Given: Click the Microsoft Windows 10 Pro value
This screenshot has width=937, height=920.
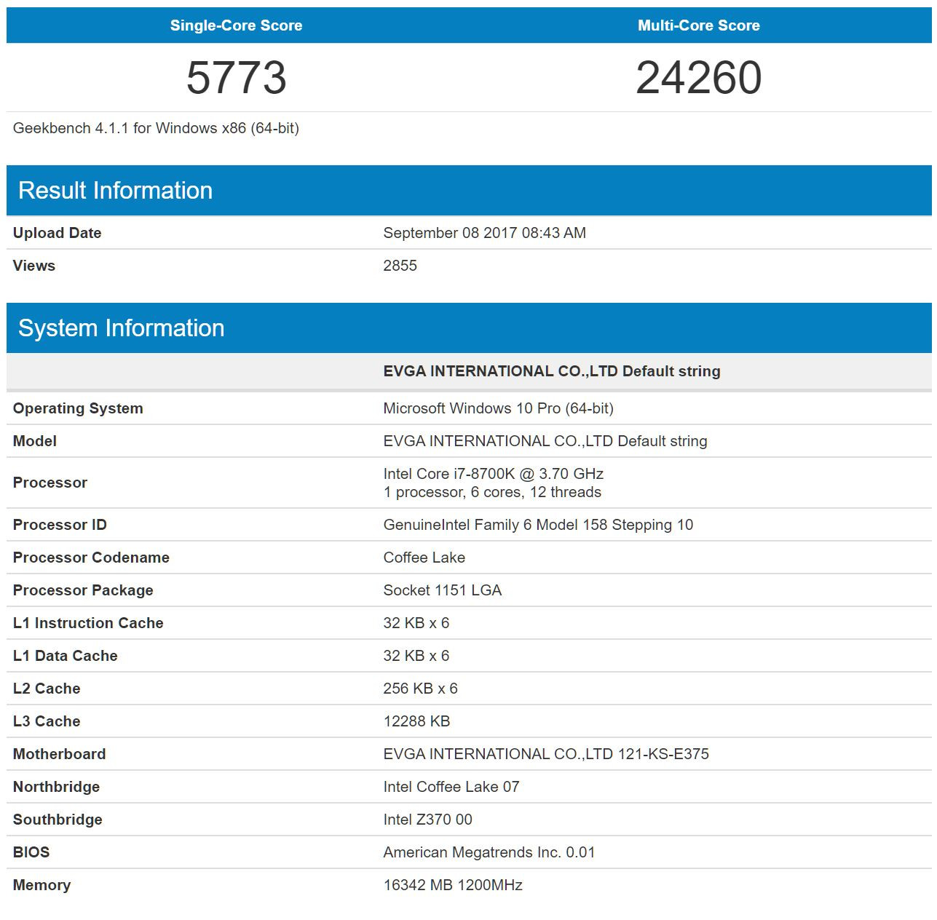Looking at the screenshot, I should pos(498,408).
